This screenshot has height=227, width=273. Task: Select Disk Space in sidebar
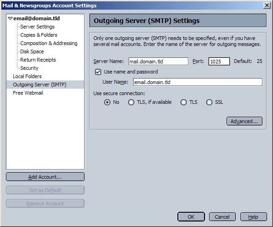pyautogui.click(x=32, y=51)
